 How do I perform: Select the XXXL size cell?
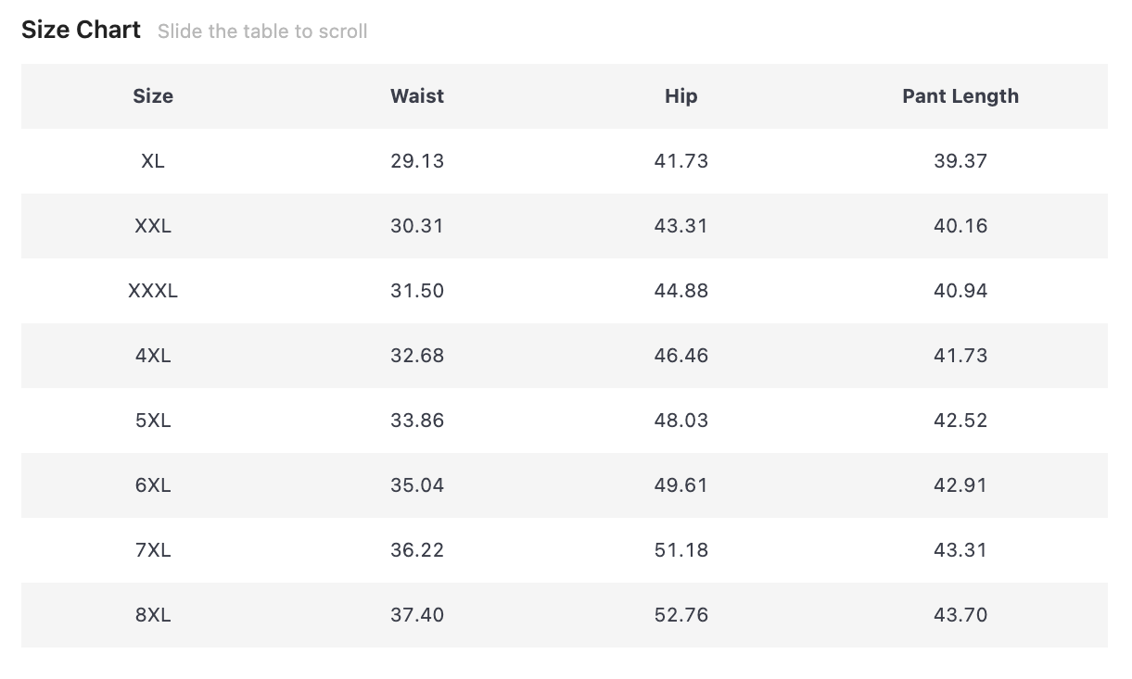tap(153, 291)
